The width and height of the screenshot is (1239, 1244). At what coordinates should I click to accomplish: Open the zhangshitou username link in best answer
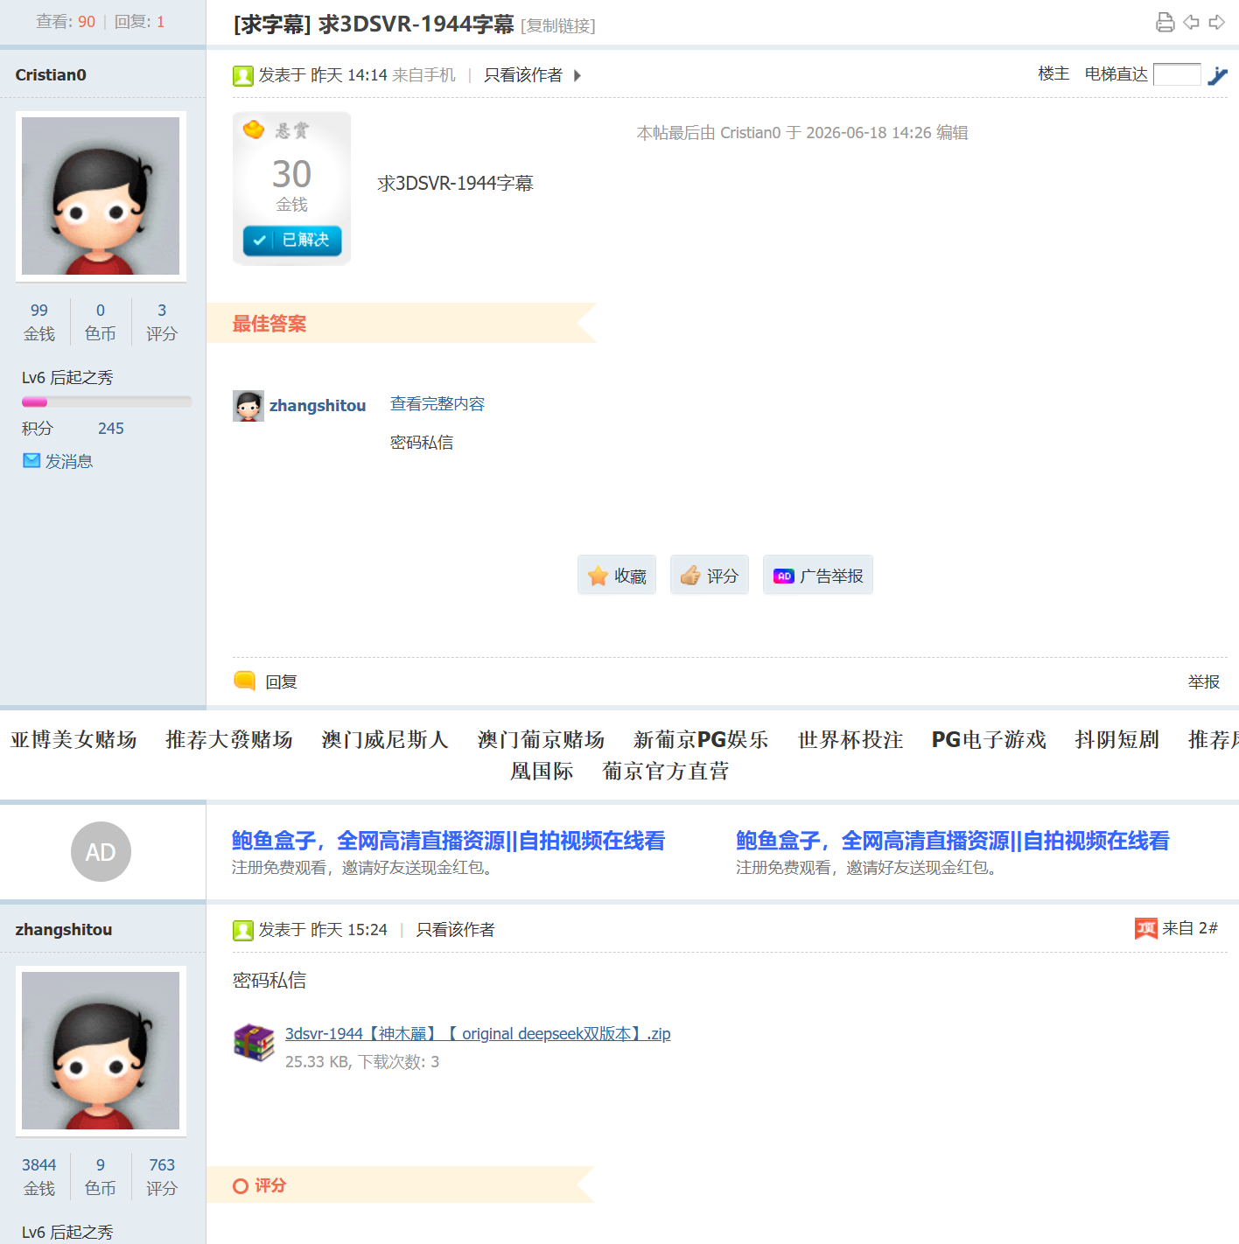[x=318, y=406]
